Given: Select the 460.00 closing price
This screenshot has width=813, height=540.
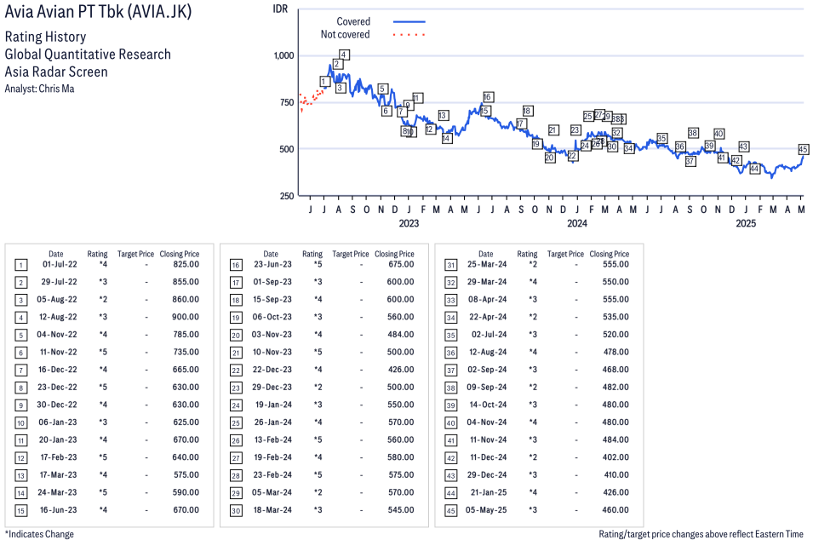Looking at the screenshot, I should (615, 510).
